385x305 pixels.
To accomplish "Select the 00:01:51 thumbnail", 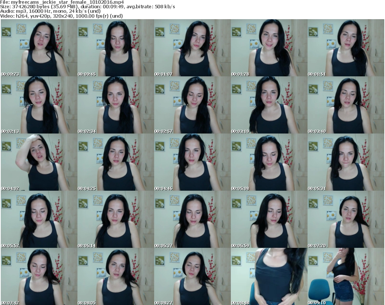I will coord(346,48).
